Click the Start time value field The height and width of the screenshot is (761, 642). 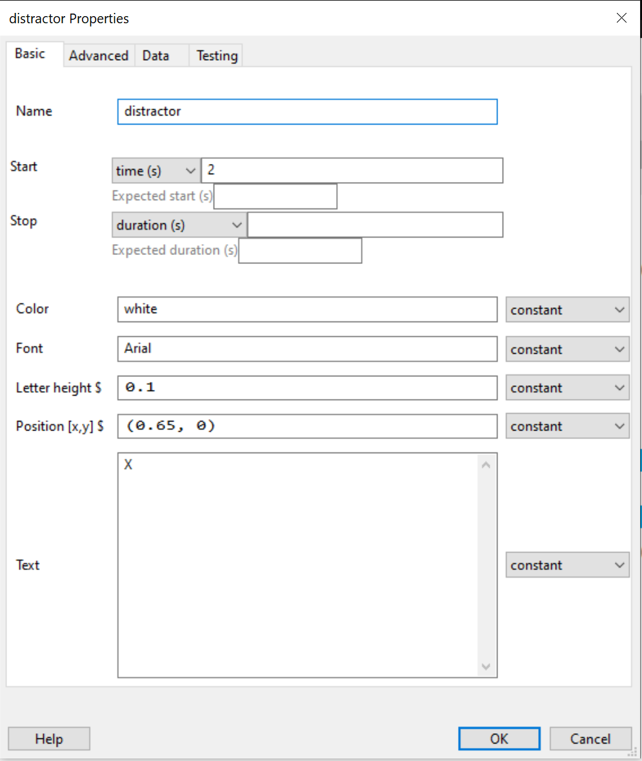[x=352, y=171]
